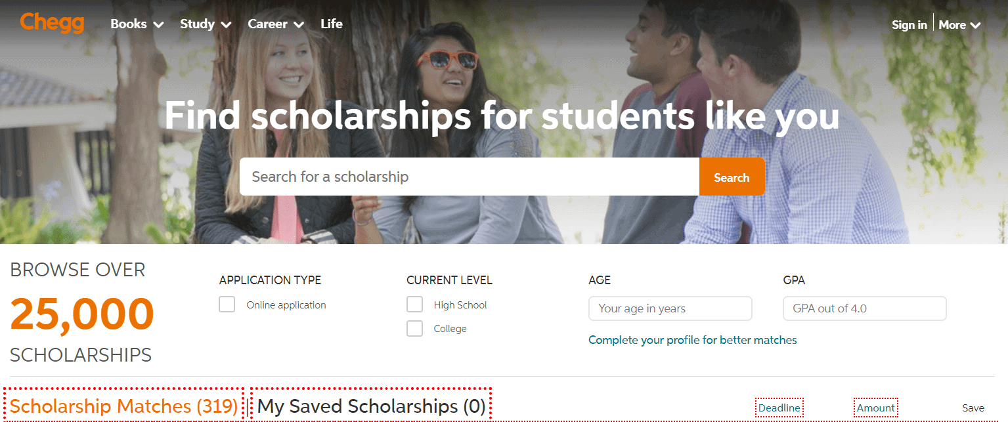1008x422 pixels.
Task: Click the Sign in link
Action: point(908,24)
